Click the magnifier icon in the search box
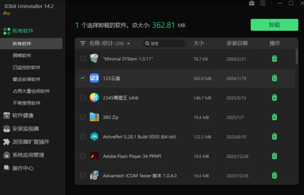Viewport: 304px width, 195px height. tap(147, 43)
